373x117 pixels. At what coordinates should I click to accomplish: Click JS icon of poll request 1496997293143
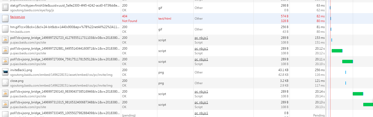pos(5,94)
